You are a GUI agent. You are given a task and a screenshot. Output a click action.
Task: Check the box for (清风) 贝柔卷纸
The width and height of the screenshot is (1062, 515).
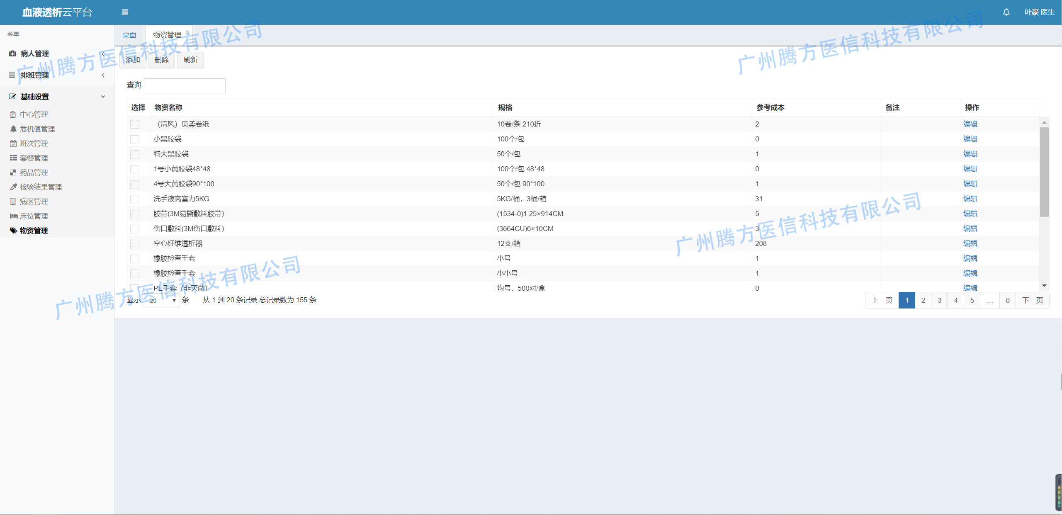(135, 124)
